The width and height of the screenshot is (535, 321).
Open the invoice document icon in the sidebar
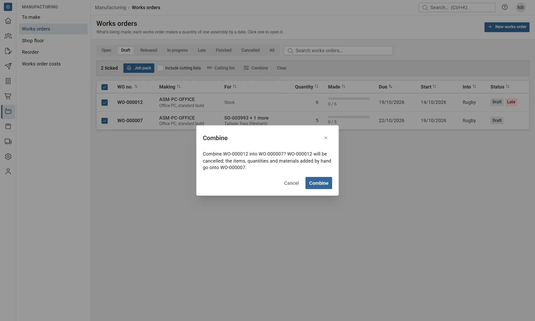click(x=8, y=81)
